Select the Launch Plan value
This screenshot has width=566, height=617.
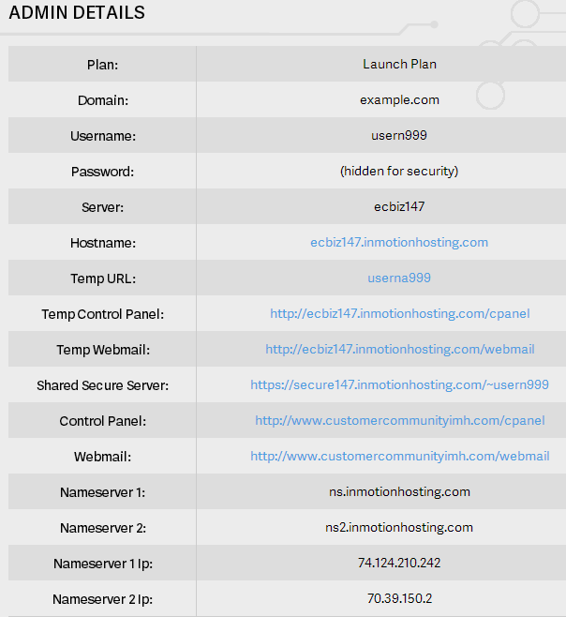(x=399, y=64)
